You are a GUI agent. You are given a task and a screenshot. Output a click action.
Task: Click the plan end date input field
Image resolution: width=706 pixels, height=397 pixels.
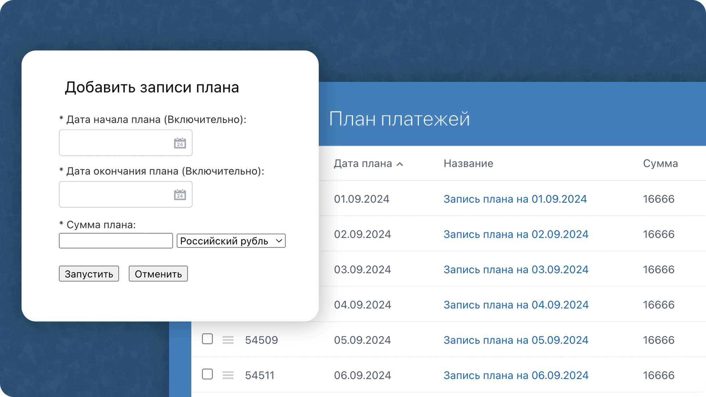pyautogui.click(x=115, y=194)
